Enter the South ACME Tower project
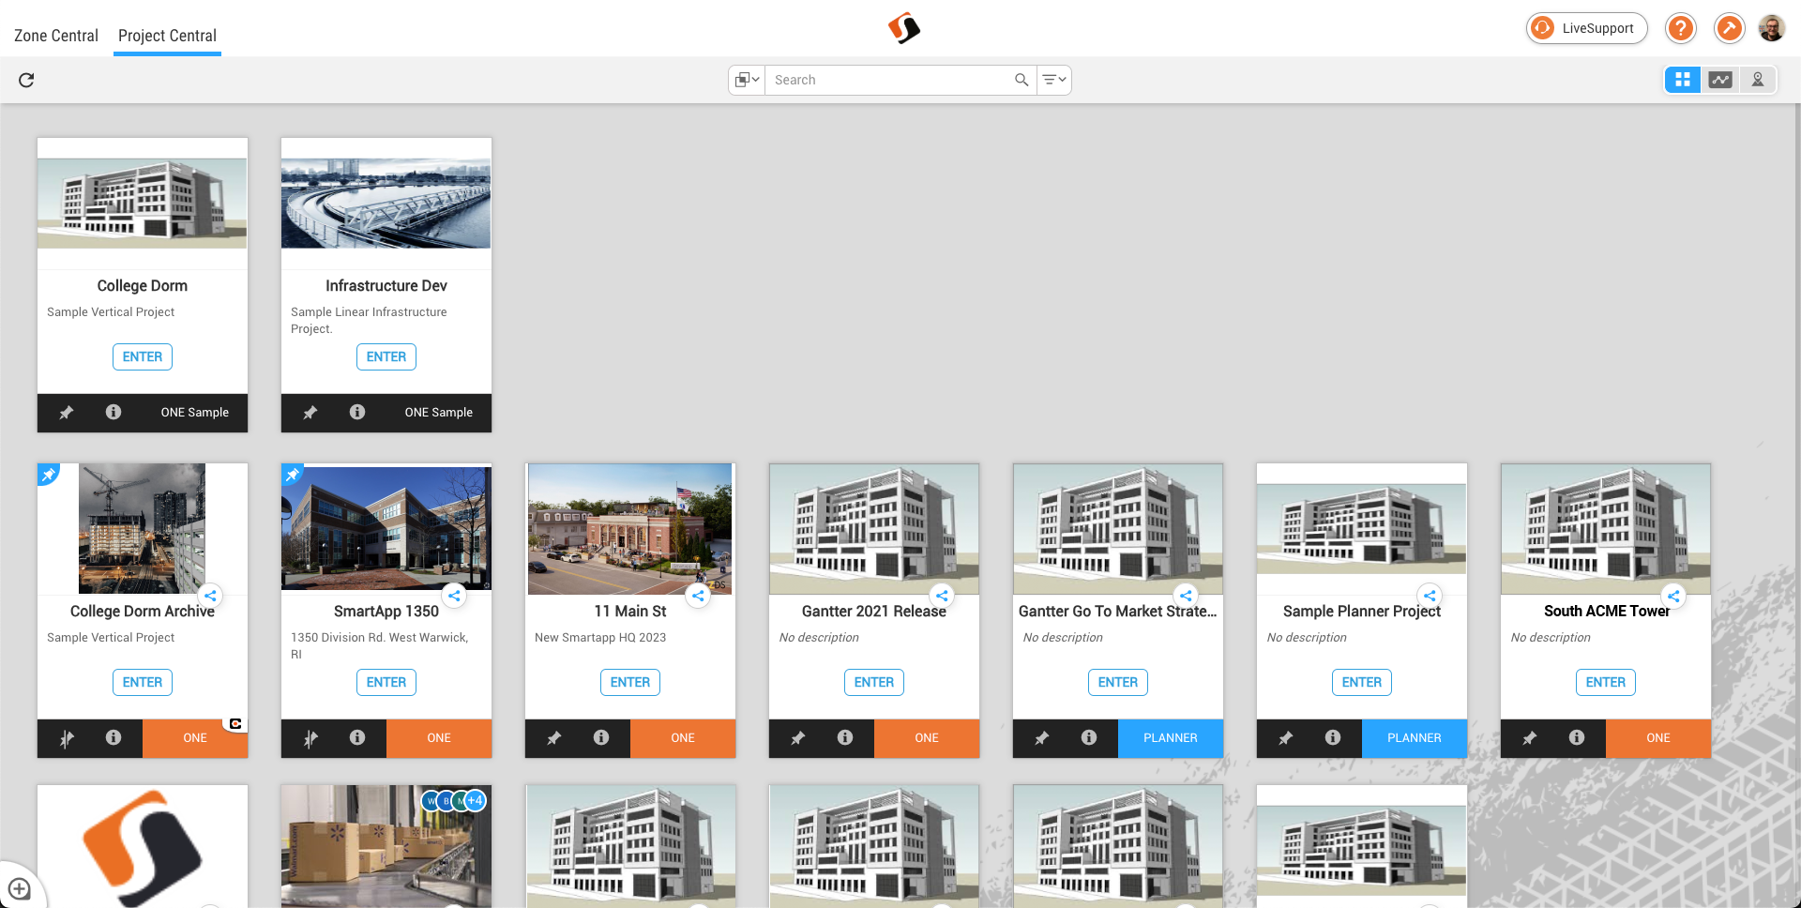 pyautogui.click(x=1606, y=682)
